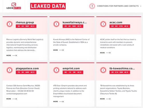Screen dimensions: 143x108
Task: Click MORE arrow under TB Kawashima description
Action: tap(105, 99)
